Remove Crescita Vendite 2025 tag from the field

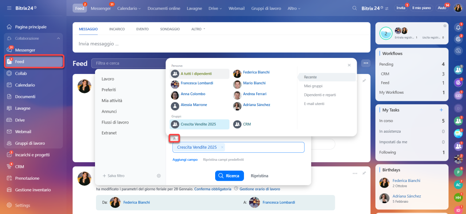[x=222, y=147]
